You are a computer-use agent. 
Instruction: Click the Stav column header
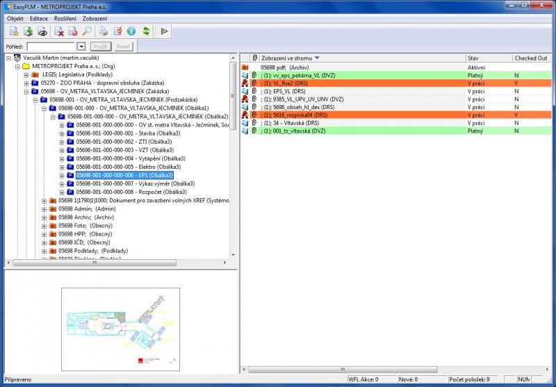(x=489, y=58)
